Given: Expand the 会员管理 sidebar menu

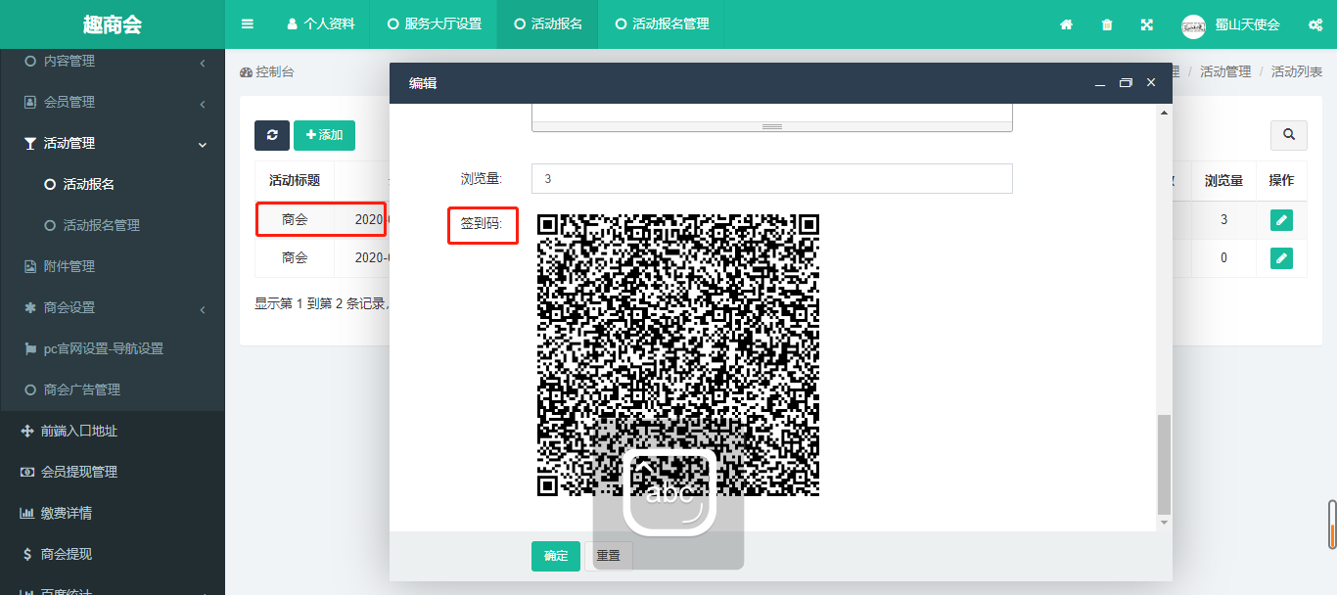Looking at the screenshot, I should (x=113, y=103).
